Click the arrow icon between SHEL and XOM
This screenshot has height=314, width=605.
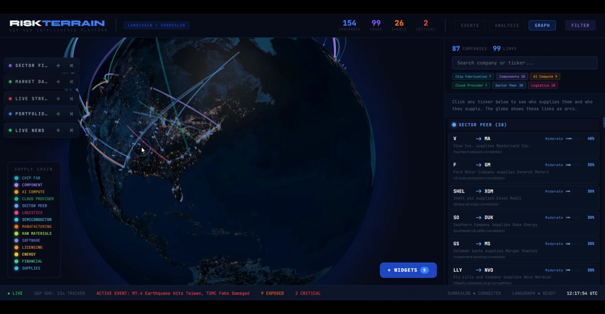point(479,191)
